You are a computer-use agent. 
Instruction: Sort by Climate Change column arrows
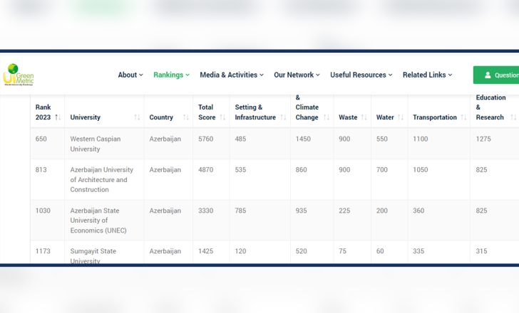tap(327, 117)
